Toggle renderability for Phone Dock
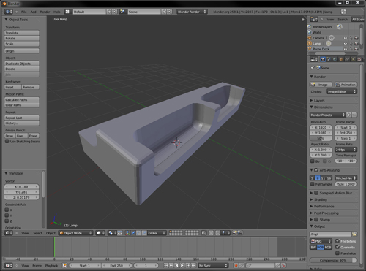Image resolution: width=366 pixels, height=271 pixels. point(356,49)
